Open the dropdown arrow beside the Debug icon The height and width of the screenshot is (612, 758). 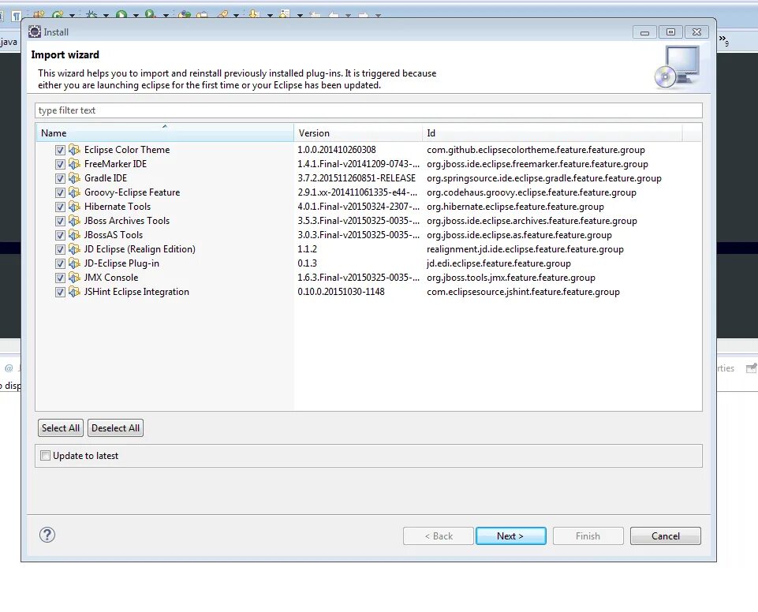coord(106,16)
